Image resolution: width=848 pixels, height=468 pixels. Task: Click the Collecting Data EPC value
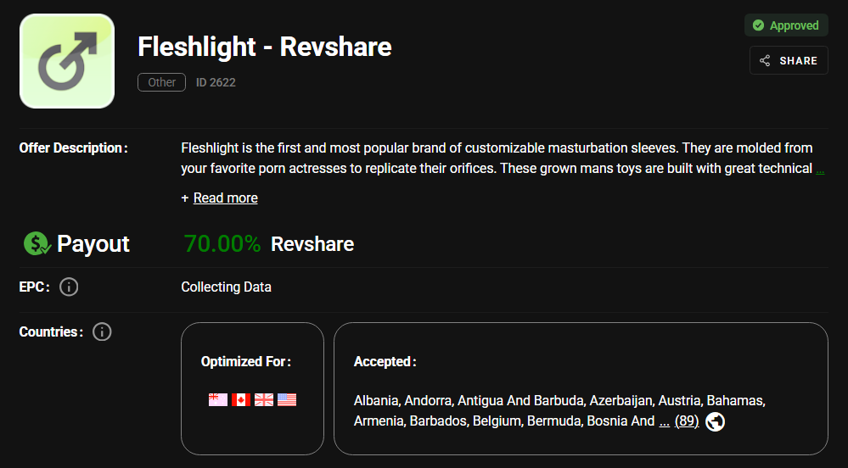click(x=226, y=287)
